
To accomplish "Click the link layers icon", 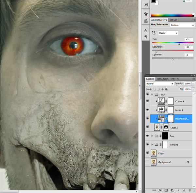I will 154,190.
